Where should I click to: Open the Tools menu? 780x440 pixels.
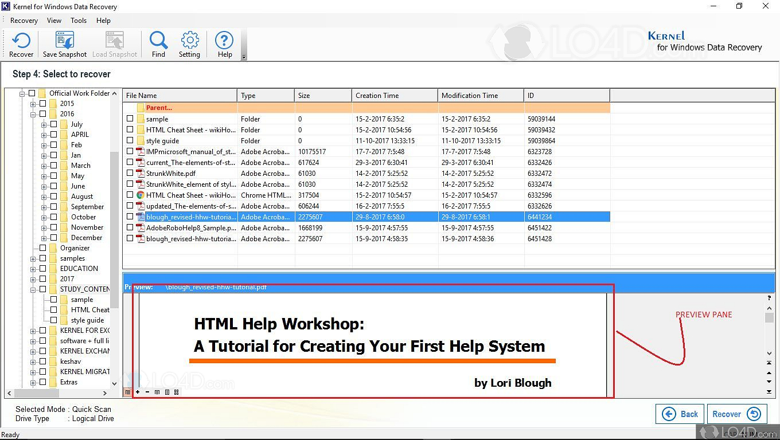79,20
